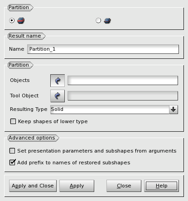Click the Result name group title

25,36
